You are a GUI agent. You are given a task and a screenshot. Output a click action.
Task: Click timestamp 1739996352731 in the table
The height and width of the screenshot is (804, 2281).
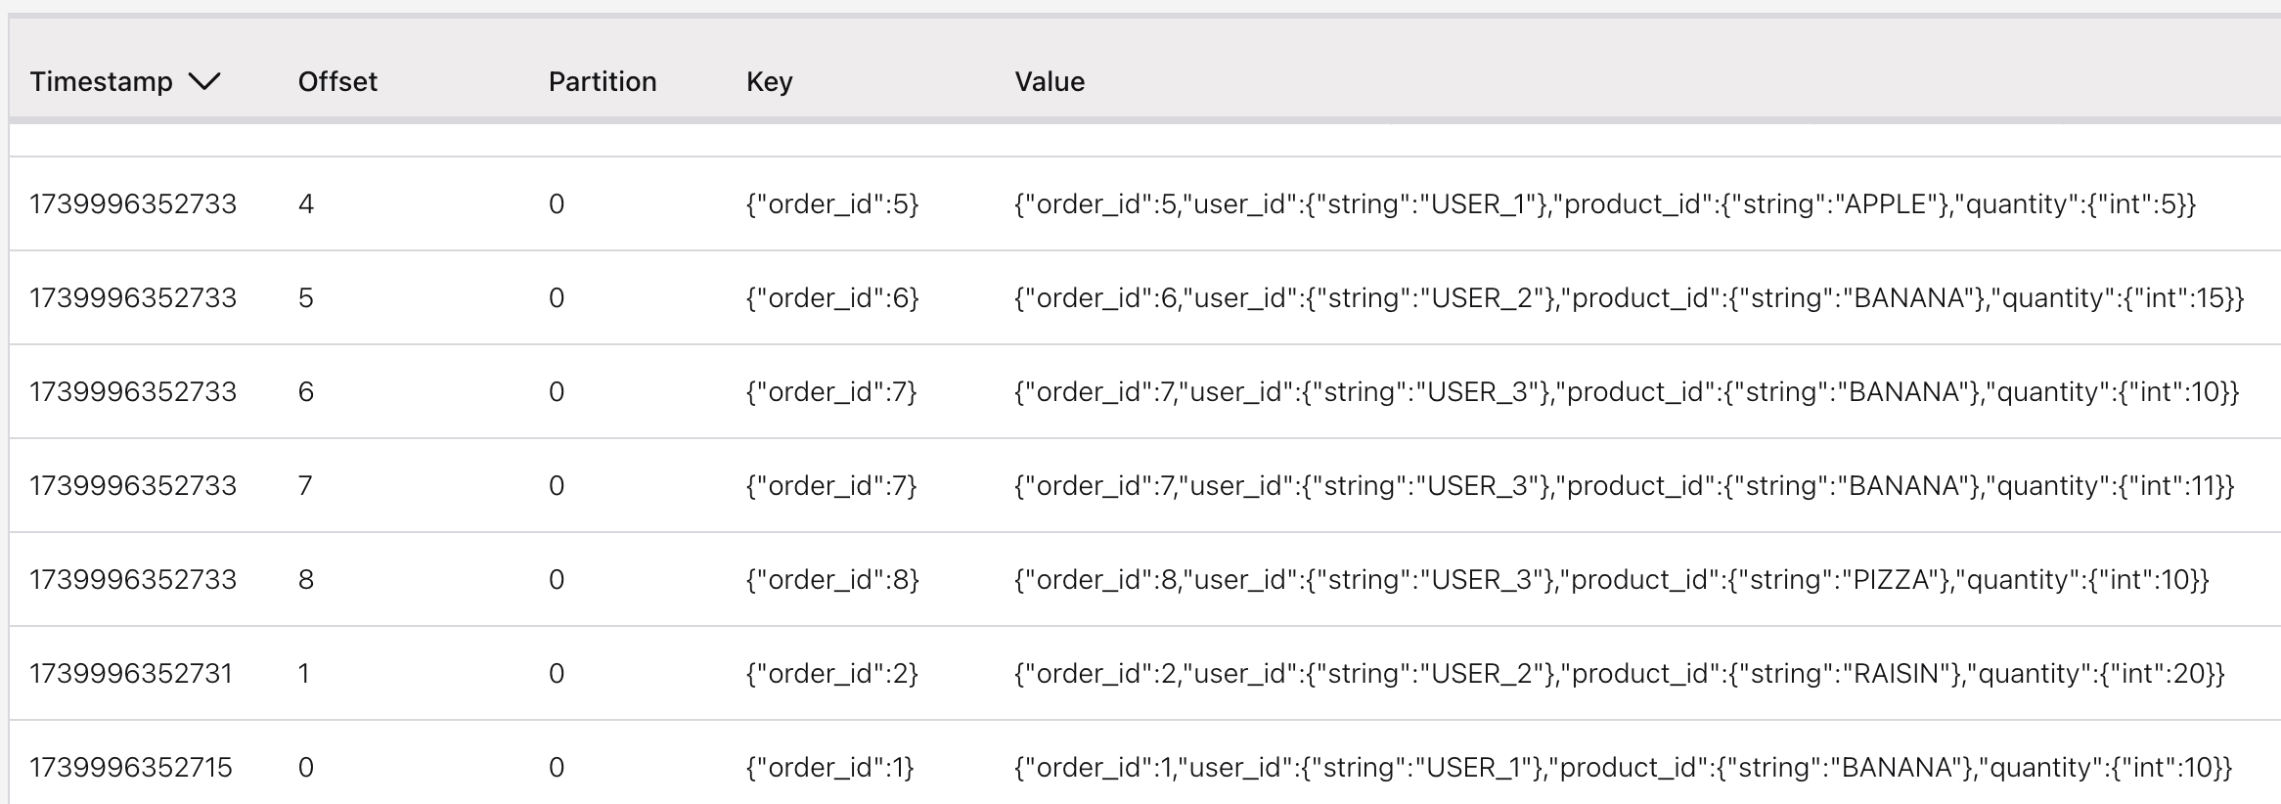pyautogui.click(x=131, y=674)
